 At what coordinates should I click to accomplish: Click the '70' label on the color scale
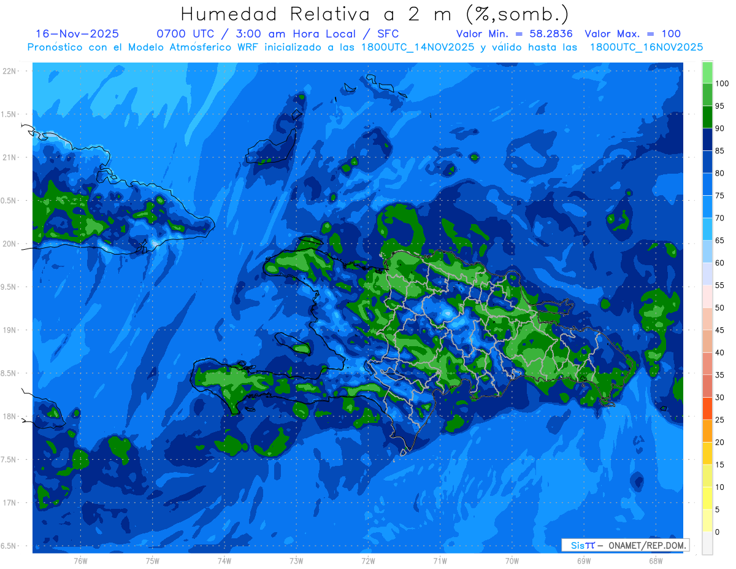pos(719,218)
